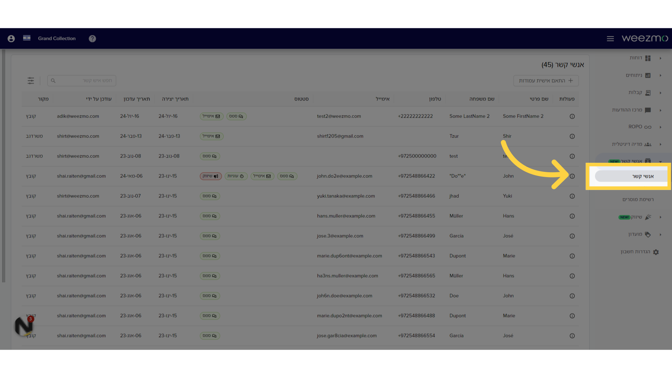
Task: Open שיווק in the sidebar
Action: pos(637,217)
